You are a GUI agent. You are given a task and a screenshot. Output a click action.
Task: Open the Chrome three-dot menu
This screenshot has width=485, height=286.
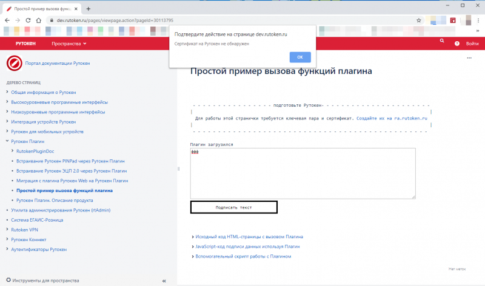(478, 21)
